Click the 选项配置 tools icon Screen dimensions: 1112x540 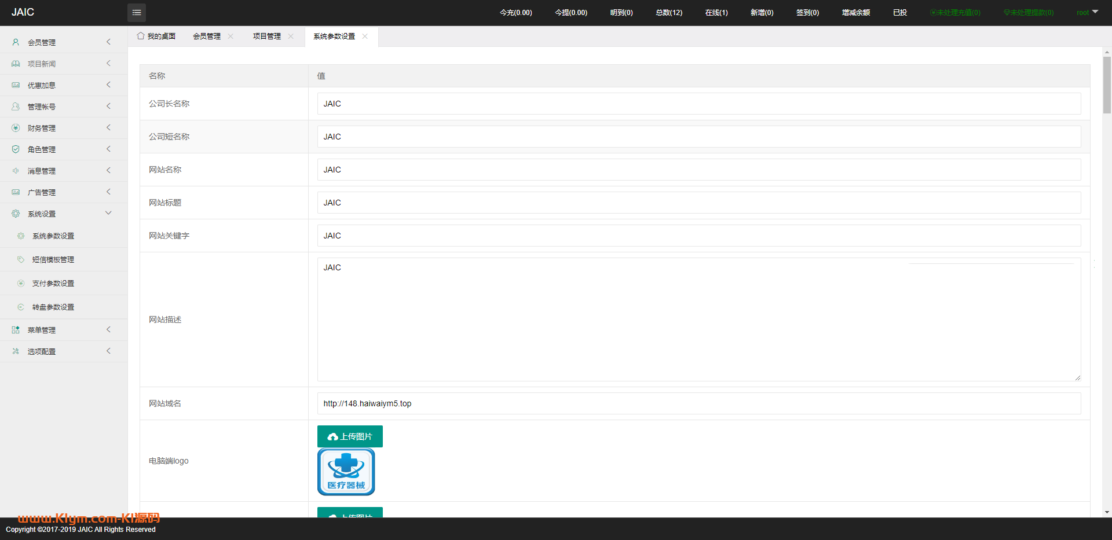point(16,351)
